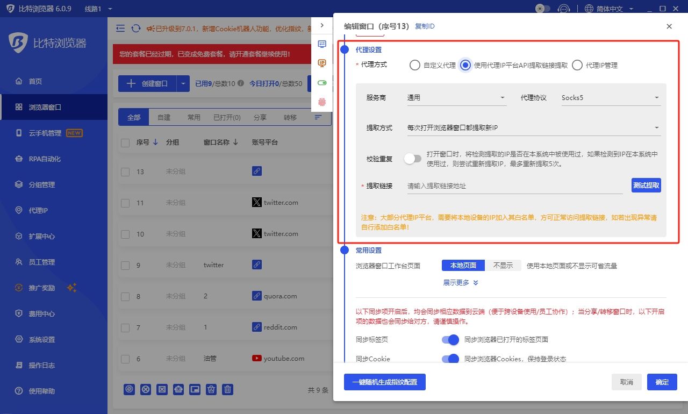
Task: Open the 代理协议 Socks5 dropdown
Action: click(x=611, y=97)
